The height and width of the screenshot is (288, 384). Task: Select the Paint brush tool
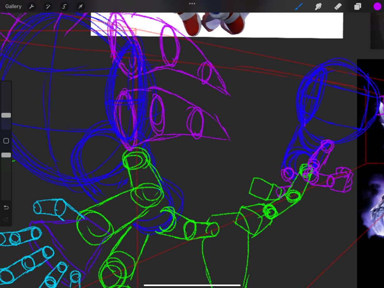coord(299,7)
